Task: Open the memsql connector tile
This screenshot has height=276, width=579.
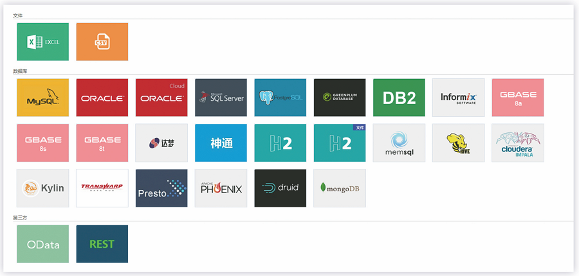Action: (x=399, y=142)
